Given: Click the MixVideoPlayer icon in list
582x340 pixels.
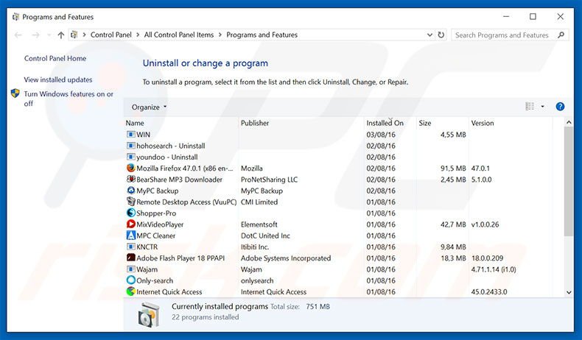Looking at the screenshot, I should (130, 224).
